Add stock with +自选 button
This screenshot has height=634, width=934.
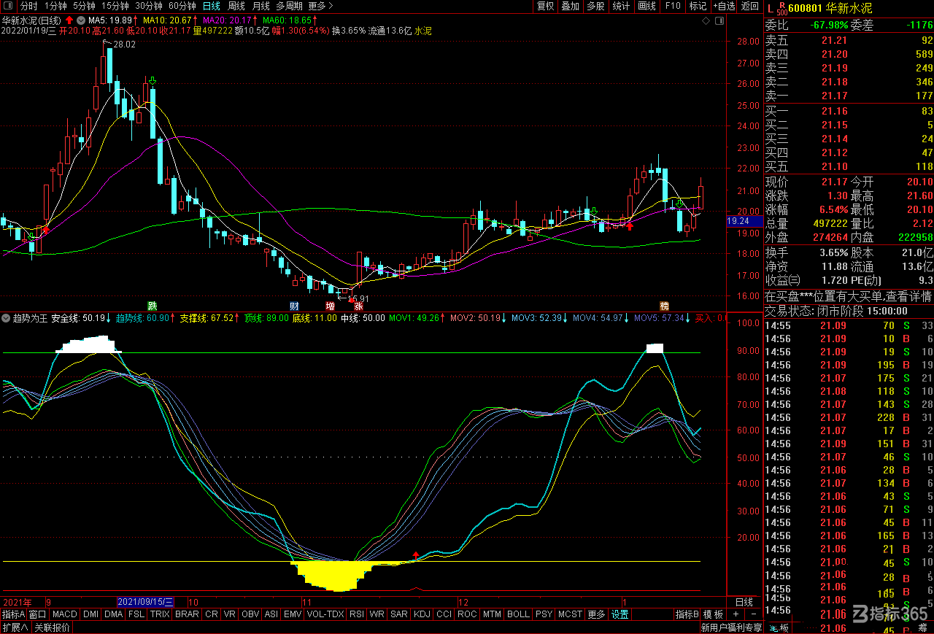point(724,6)
